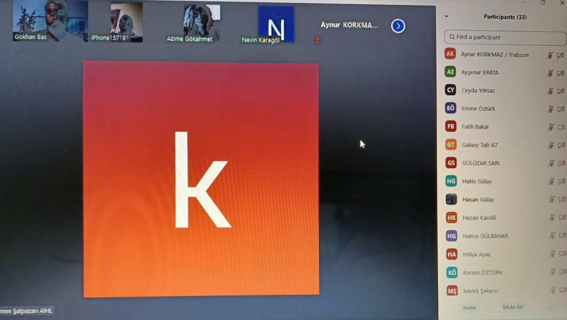Click the name Hasan Kandil in the list
The image size is (567, 320).
click(479, 218)
